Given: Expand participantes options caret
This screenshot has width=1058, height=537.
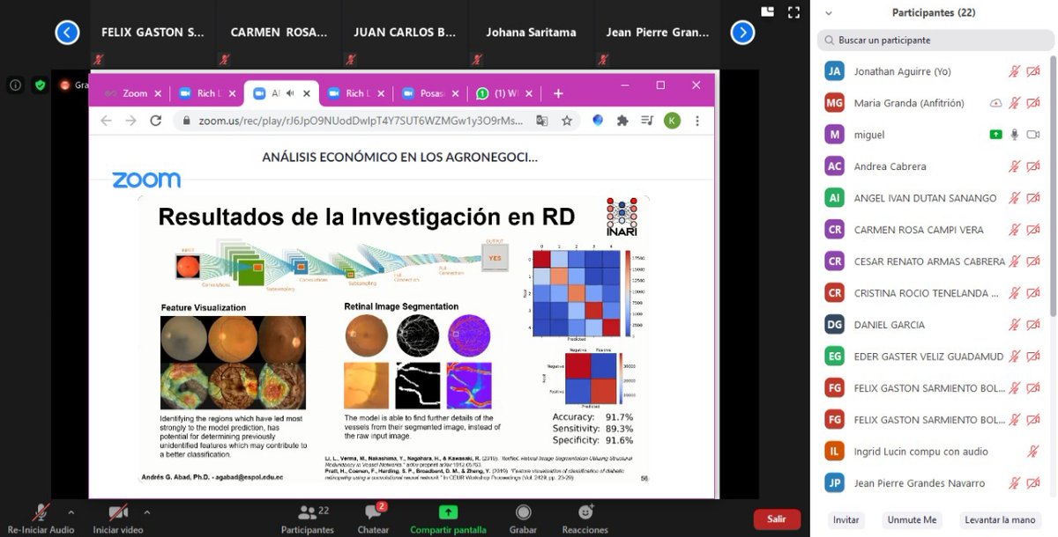Looking at the screenshot, I should (x=339, y=511).
